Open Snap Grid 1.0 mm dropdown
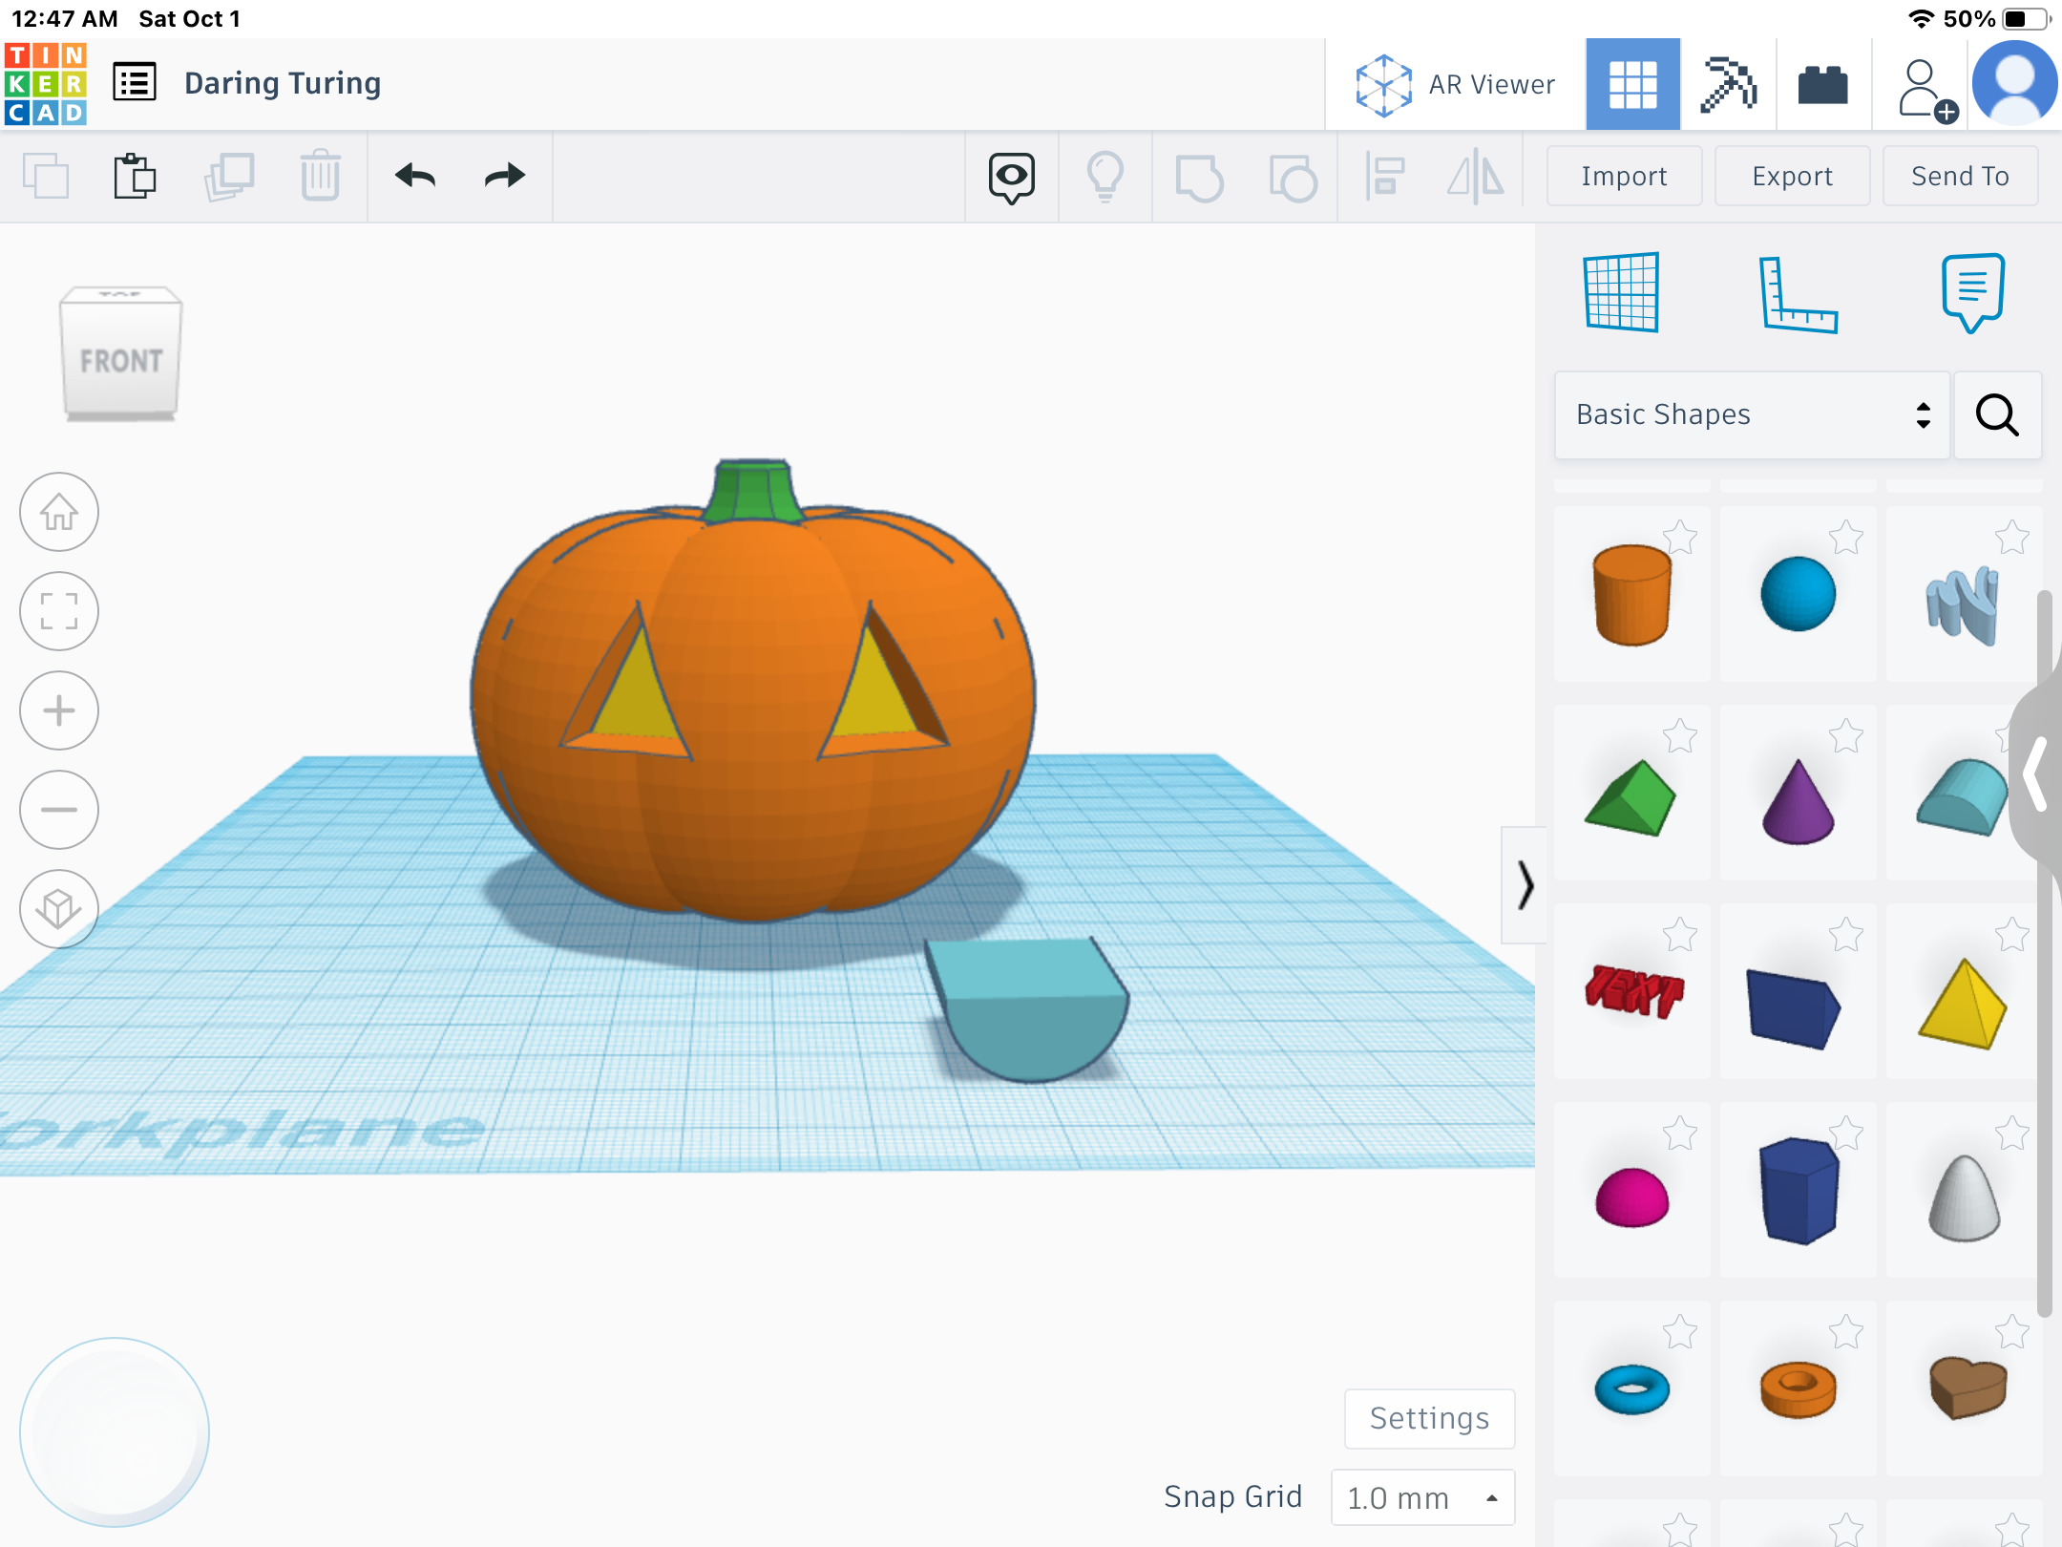This screenshot has width=2062, height=1547. (1421, 1497)
